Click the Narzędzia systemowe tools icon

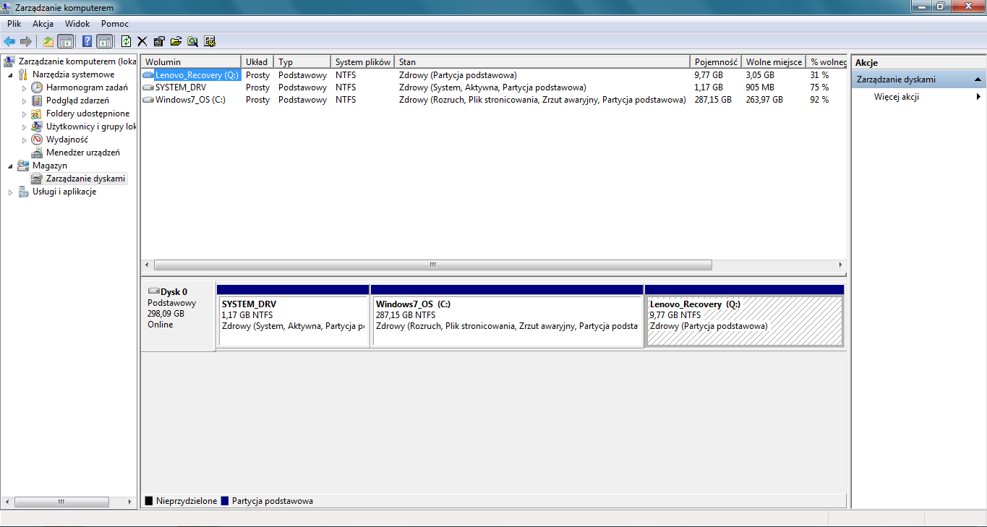[23, 74]
